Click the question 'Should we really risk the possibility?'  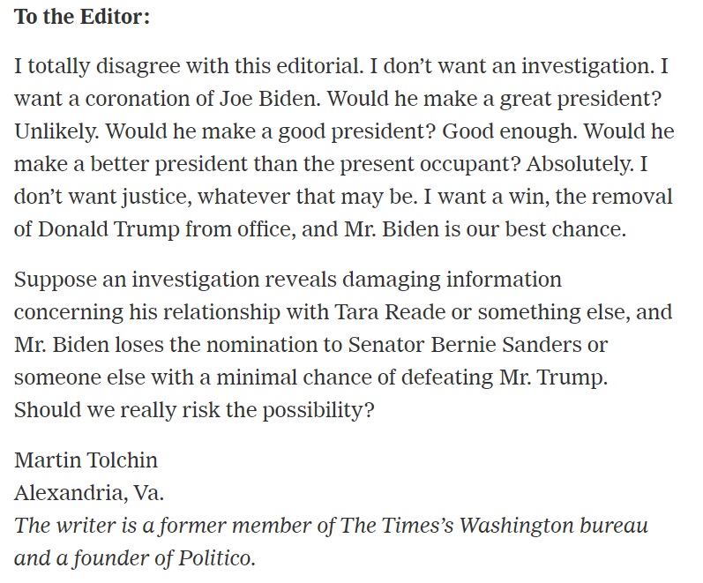[195, 411]
